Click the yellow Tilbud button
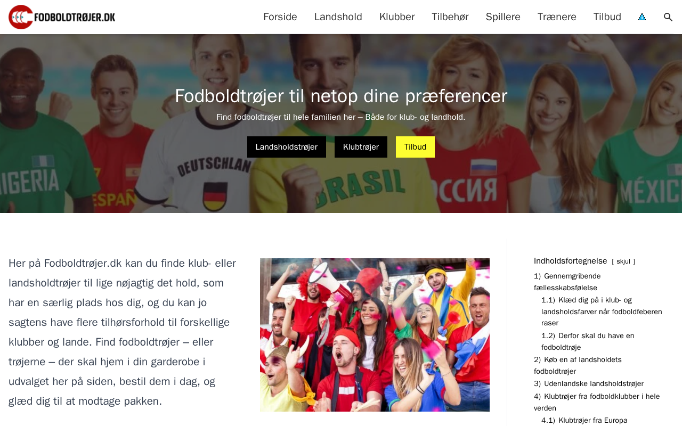This screenshot has width=682, height=426. (415, 147)
